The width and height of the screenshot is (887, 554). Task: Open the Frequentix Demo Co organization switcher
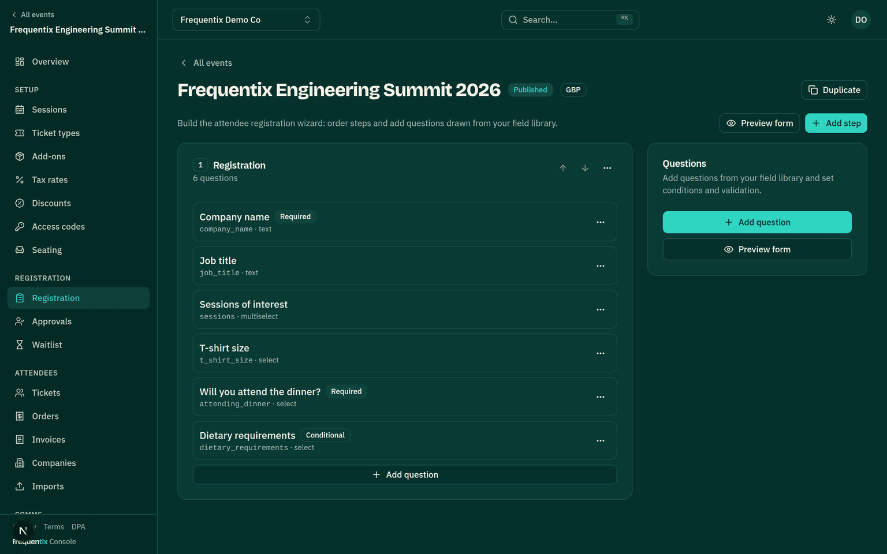point(246,20)
